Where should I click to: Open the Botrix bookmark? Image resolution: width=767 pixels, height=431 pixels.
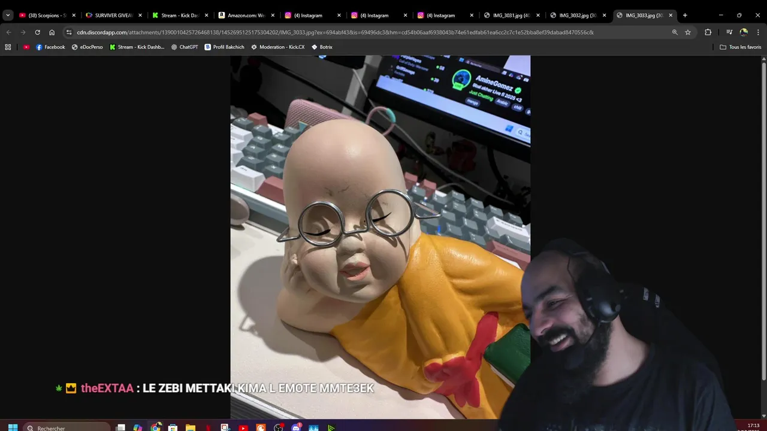(x=322, y=47)
